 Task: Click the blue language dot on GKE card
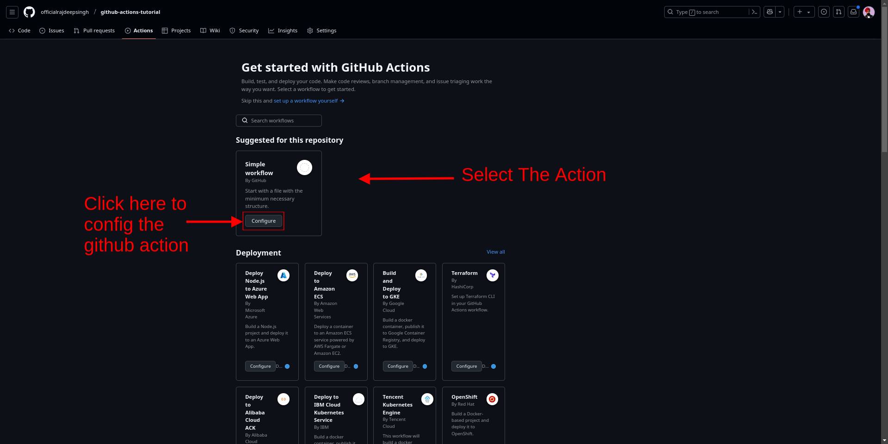(425, 366)
